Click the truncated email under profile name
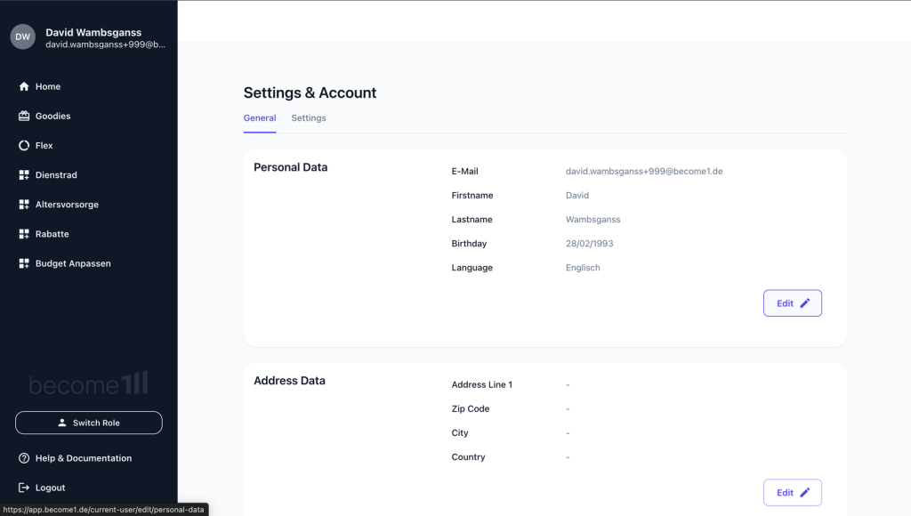Viewport: 911px width, 516px height. pos(105,44)
